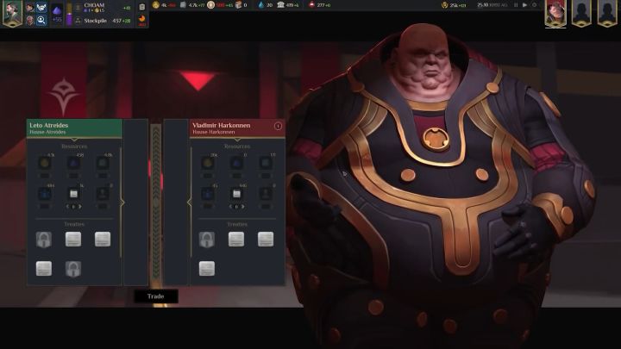Select lower councillor portrait
Screen dimensions: 621x349
tap(30, 20)
